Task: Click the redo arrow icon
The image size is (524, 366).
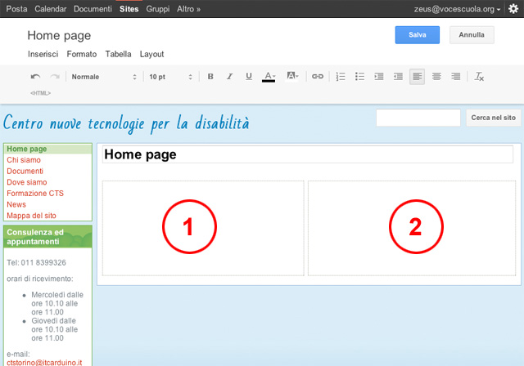Action: pos(55,77)
